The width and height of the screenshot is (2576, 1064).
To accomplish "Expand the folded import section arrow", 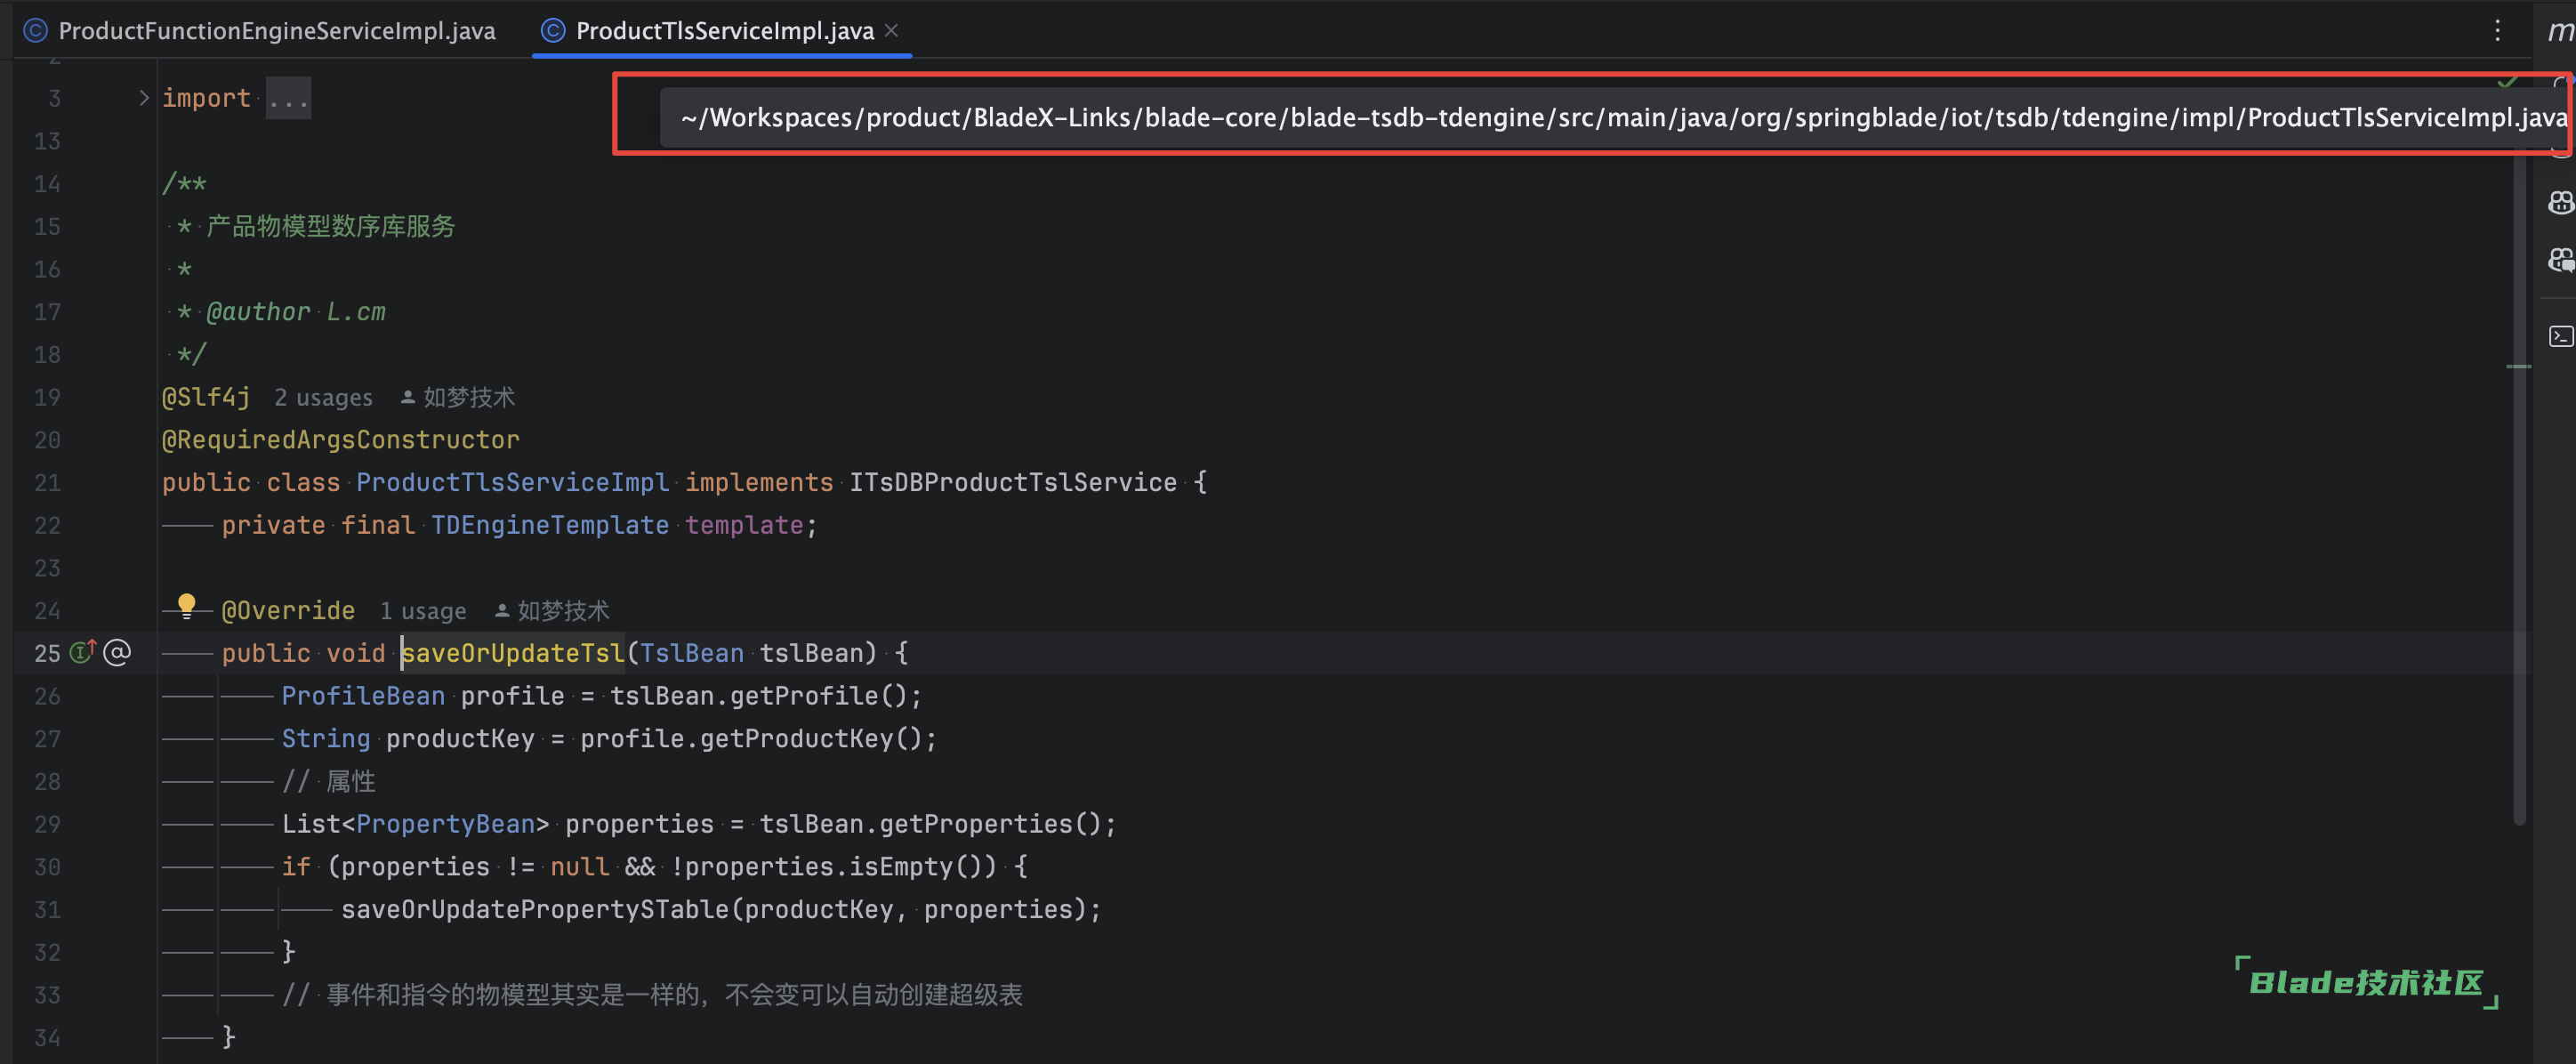I will 143,98.
